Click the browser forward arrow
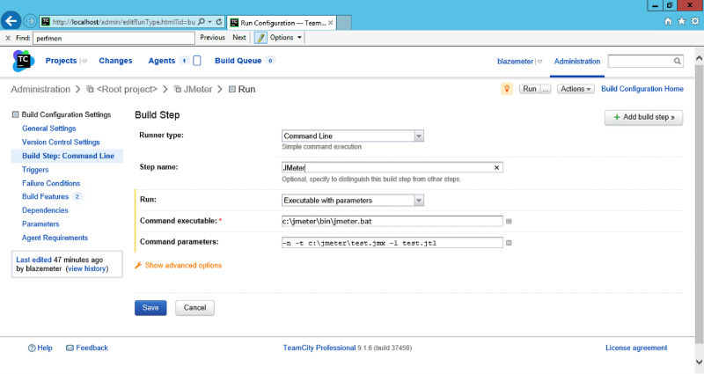 (x=30, y=21)
